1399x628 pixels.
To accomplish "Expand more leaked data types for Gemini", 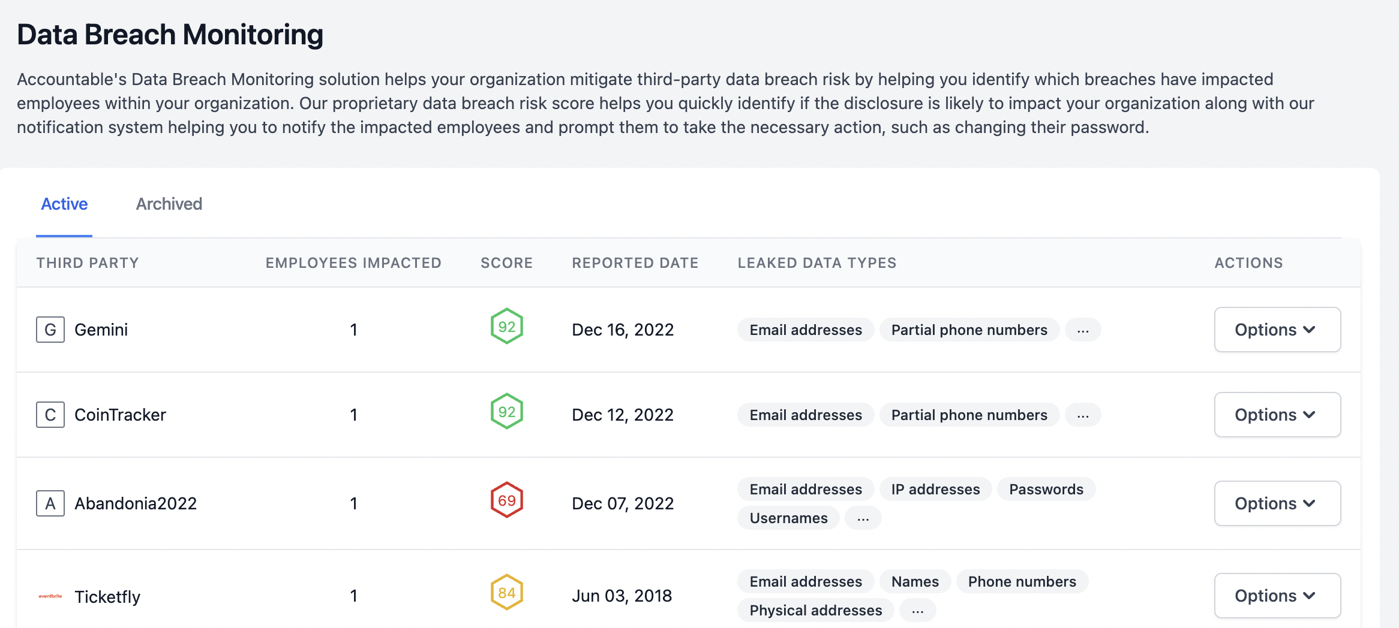I will (1083, 330).
